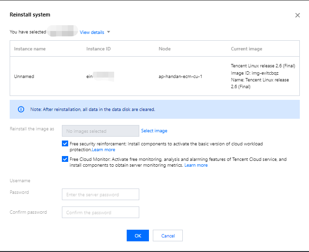This screenshot has width=309, height=252.
Task: Focus the 'Confirm the password' field
Action: pyautogui.click(x=100, y=212)
